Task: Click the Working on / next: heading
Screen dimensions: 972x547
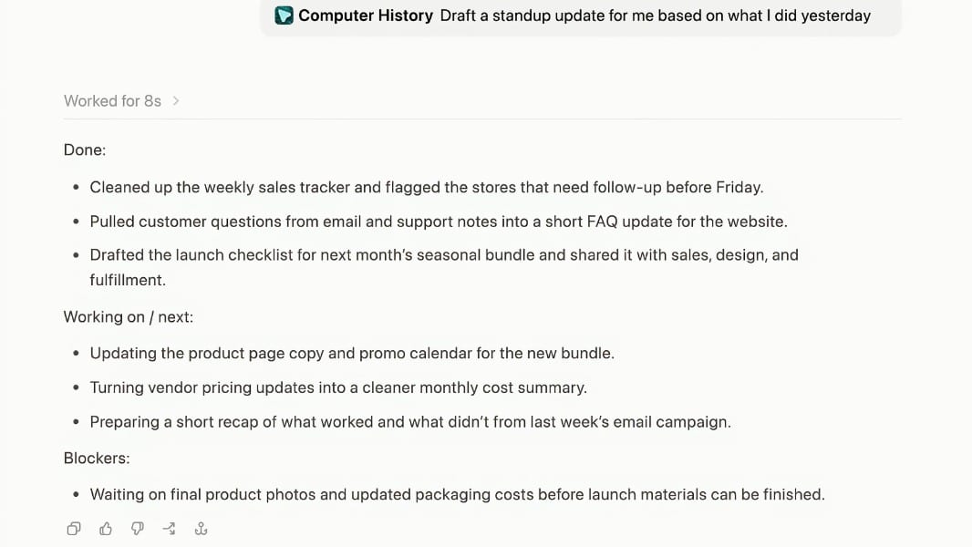Action: [x=129, y=317]
